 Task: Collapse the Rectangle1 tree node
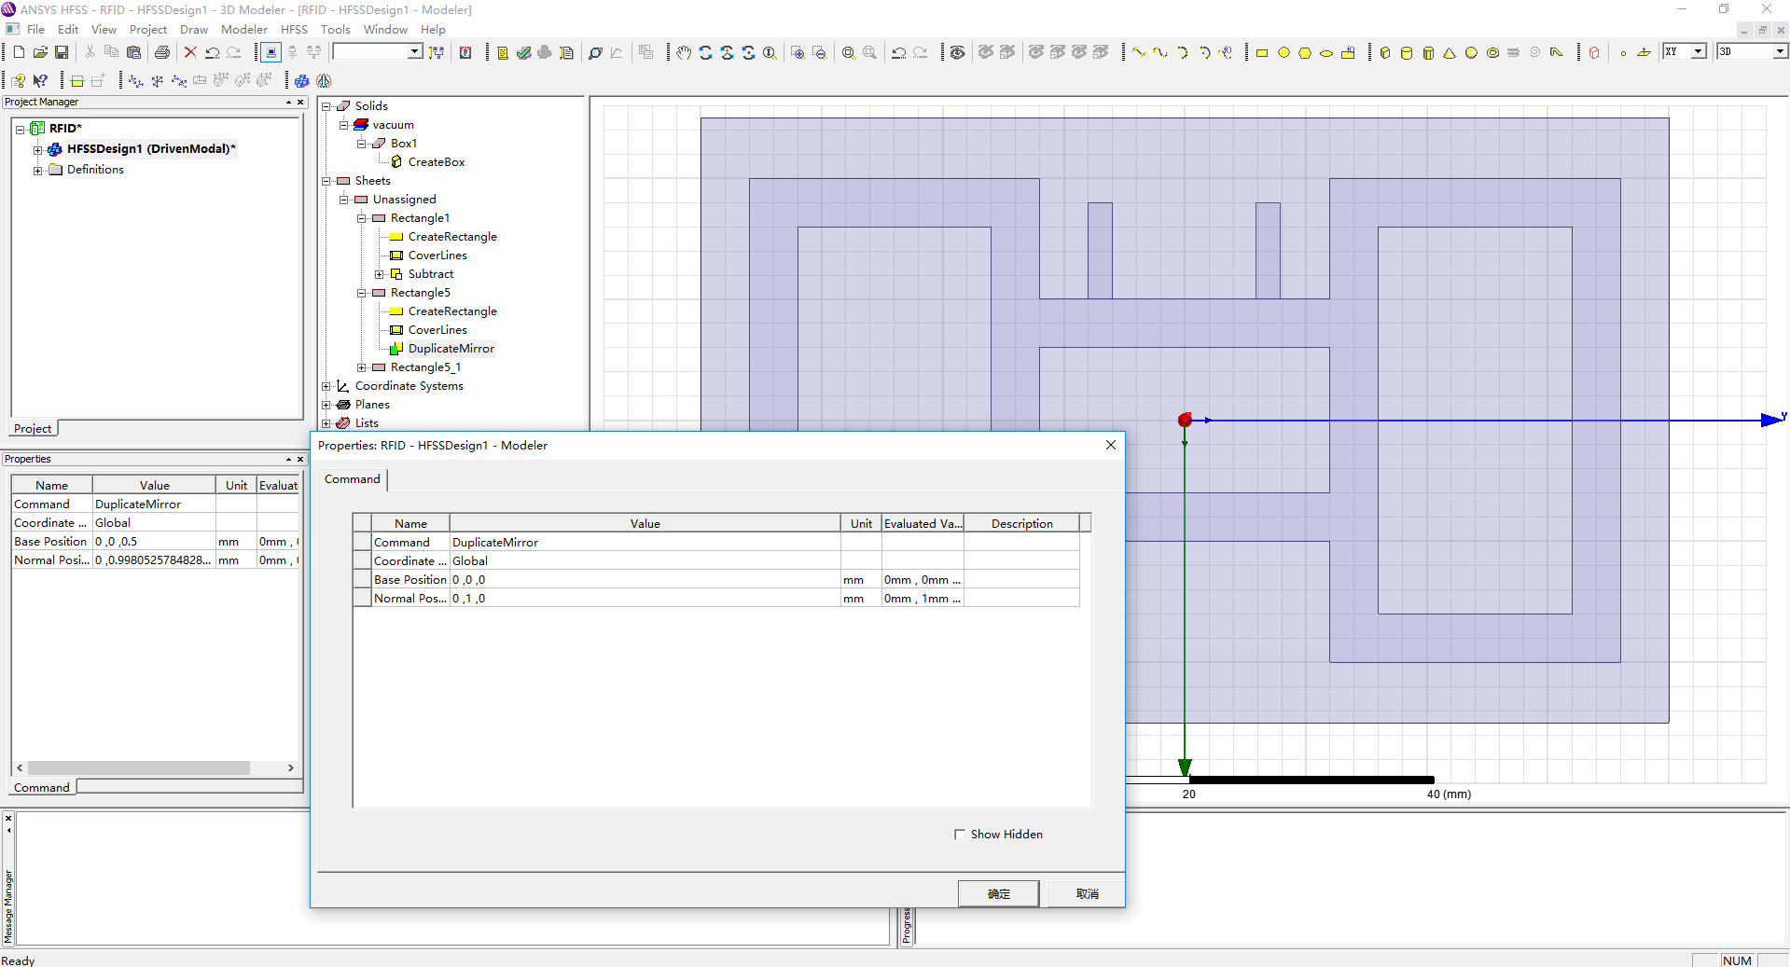tap(362, 218)
